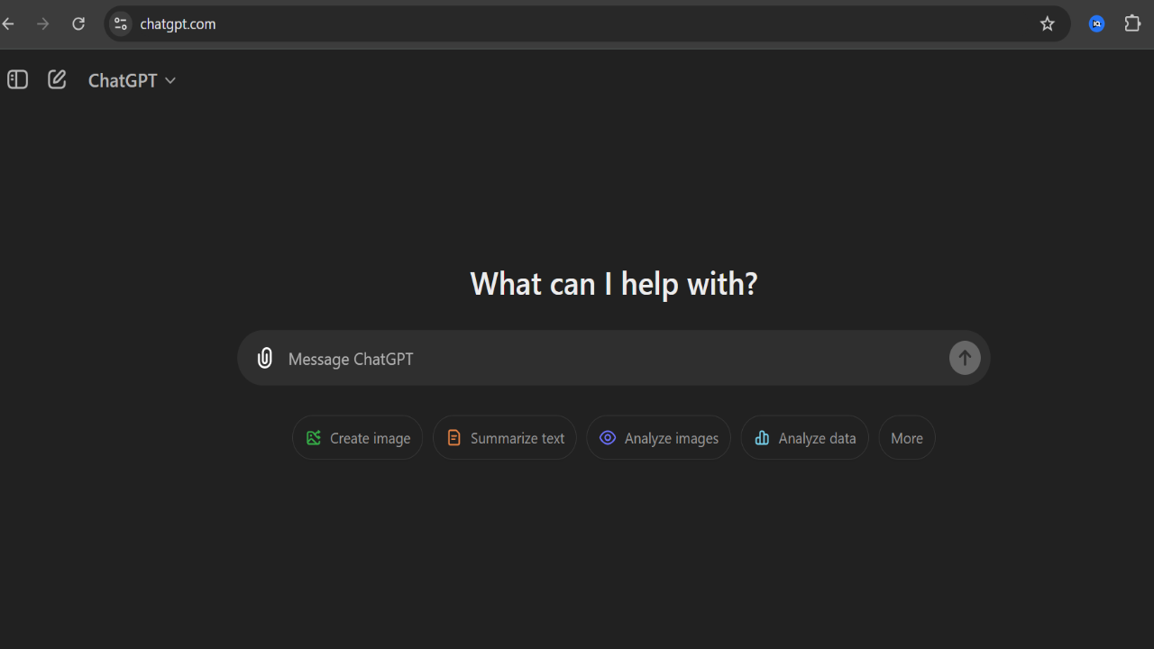Image resolution: width=1154 pixels, height=649 pixels.
Task: Send message with the up arrow button
Action: point(965,358)
